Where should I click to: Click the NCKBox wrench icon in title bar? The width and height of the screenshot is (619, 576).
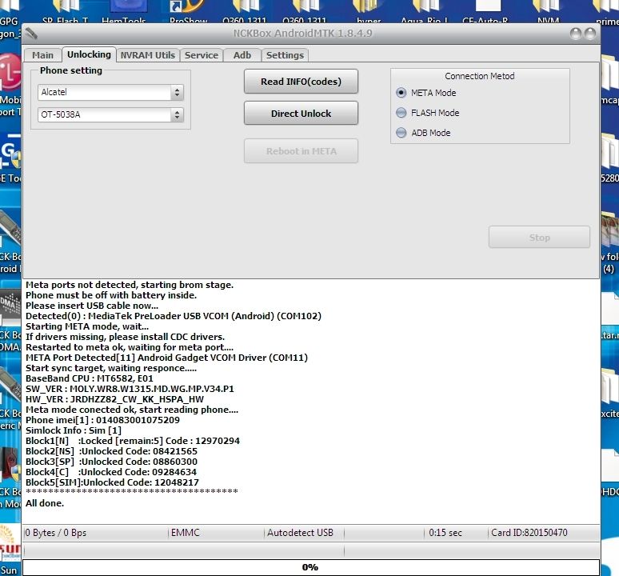tap(31, 34)
